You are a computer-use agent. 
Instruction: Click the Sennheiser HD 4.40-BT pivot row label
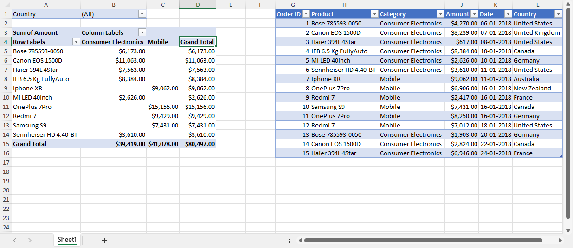(46, 134)
